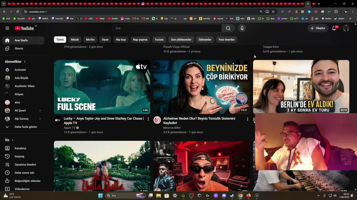Visit the Apple TV channel name
The width and height of the screenshot is (357, 200).
click(x=69, y=128)
